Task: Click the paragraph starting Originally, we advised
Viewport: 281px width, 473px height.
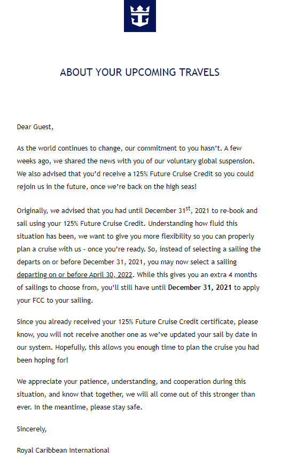Action: (x=138, y=256)
